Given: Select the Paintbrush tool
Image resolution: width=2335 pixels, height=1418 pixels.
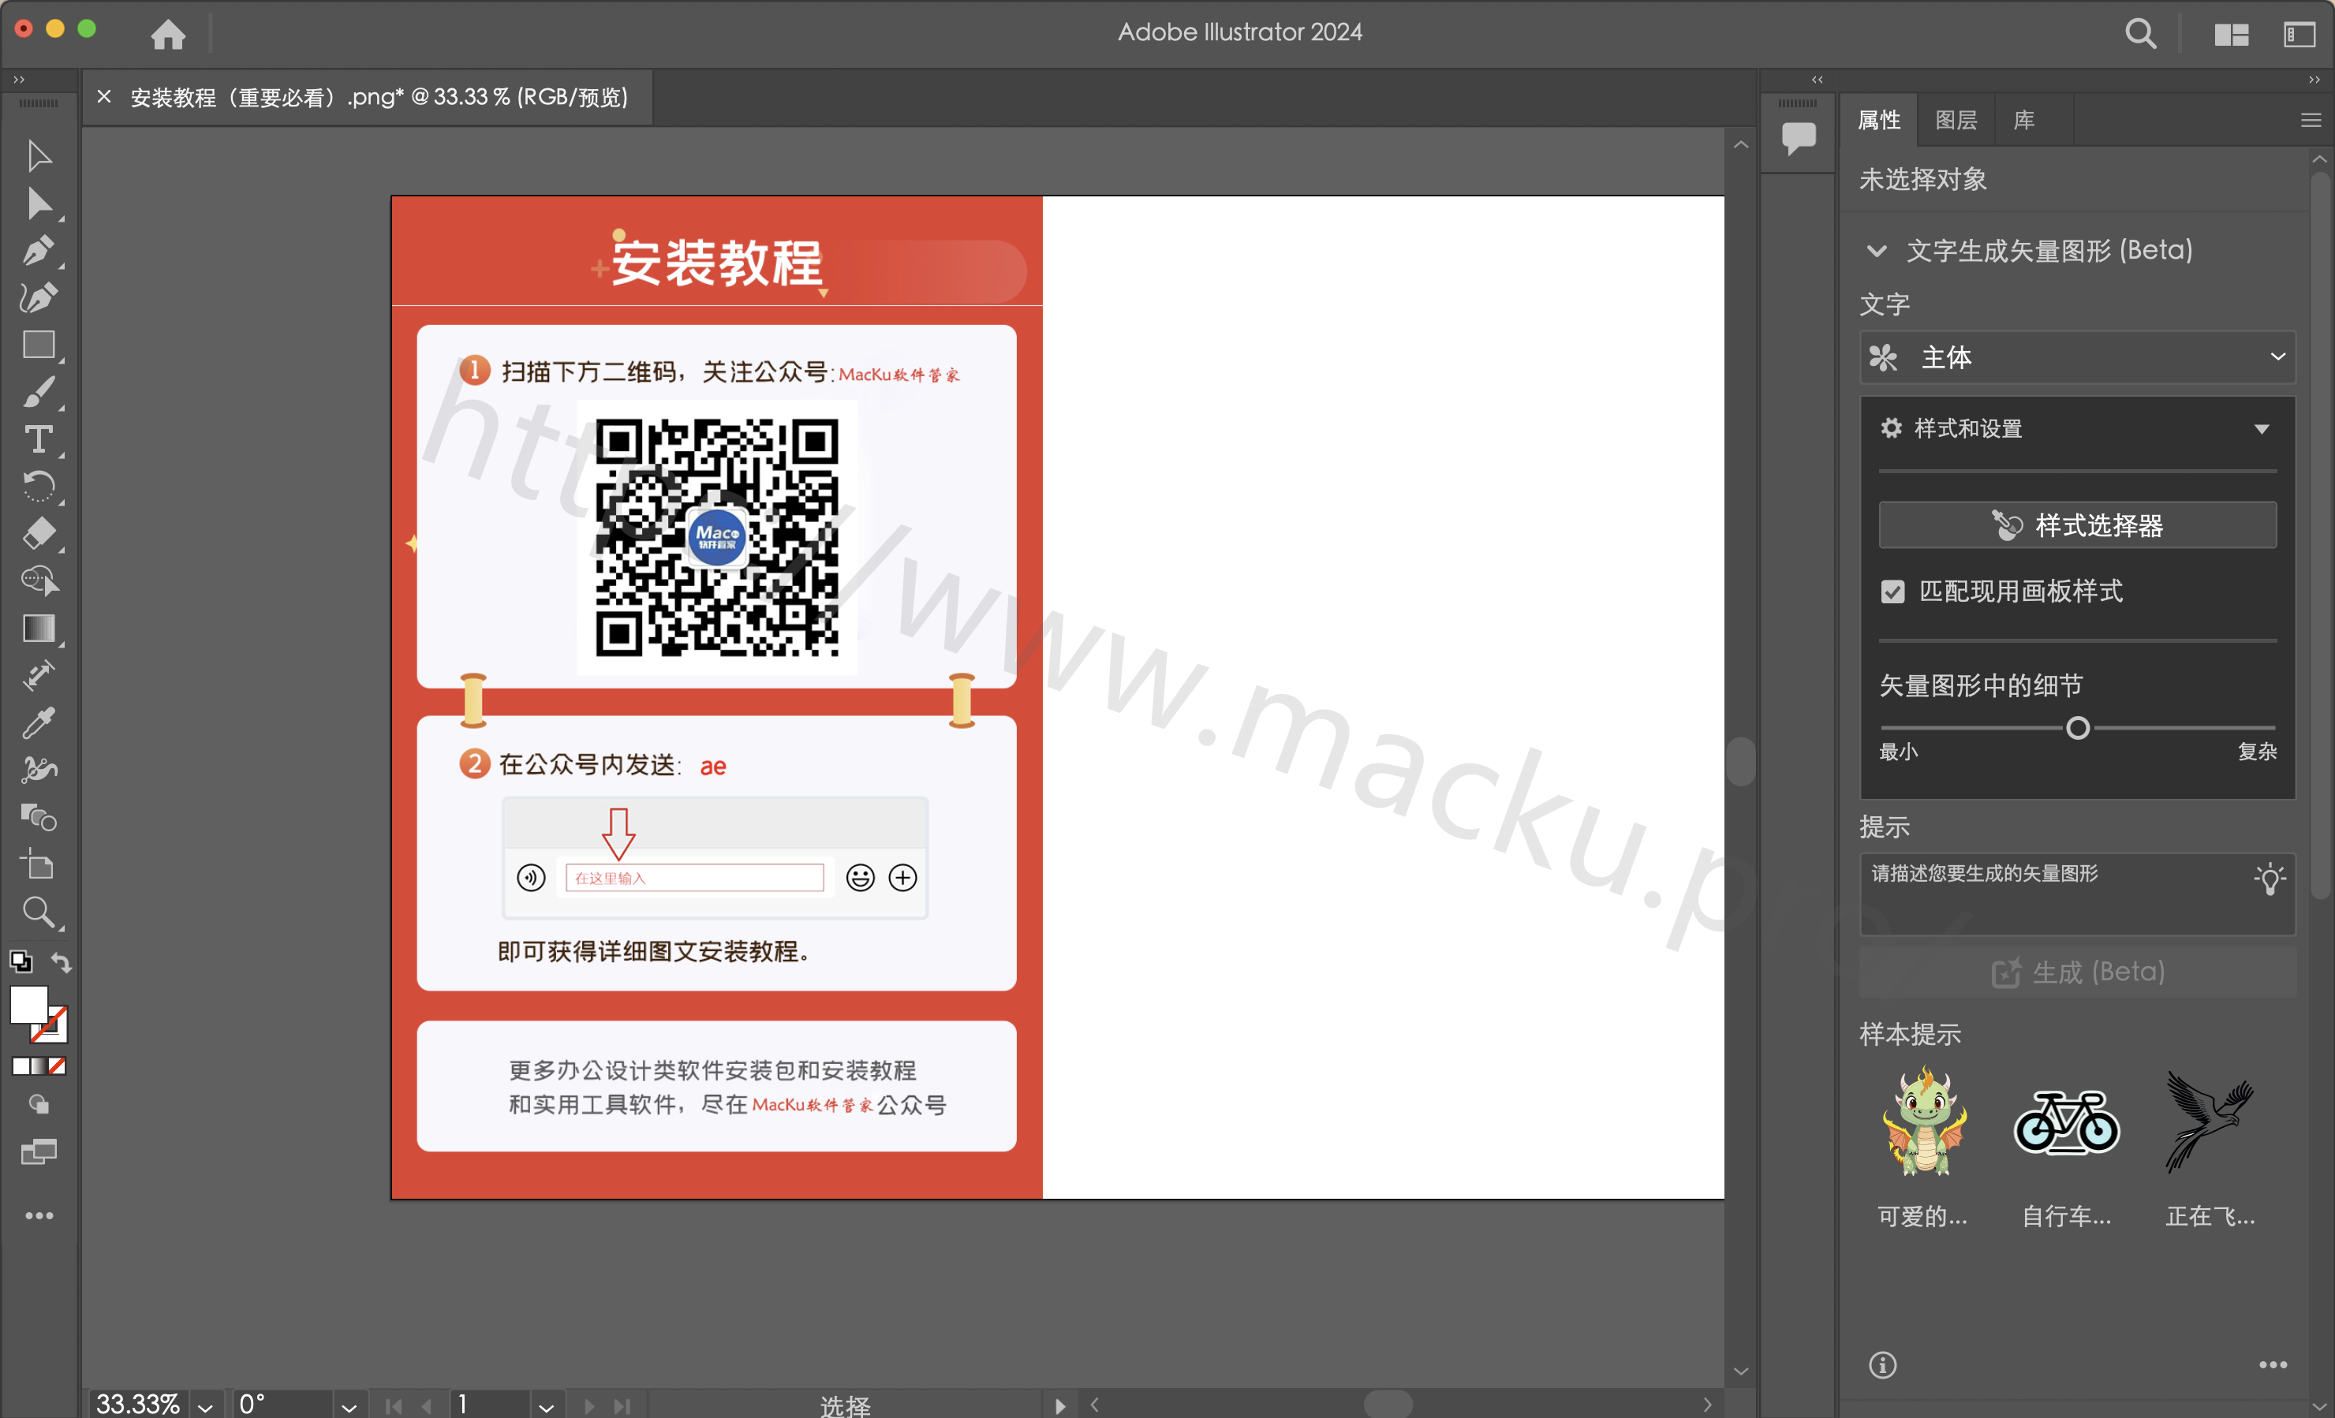Looking at the screenshot, I should tap(39, 392).
